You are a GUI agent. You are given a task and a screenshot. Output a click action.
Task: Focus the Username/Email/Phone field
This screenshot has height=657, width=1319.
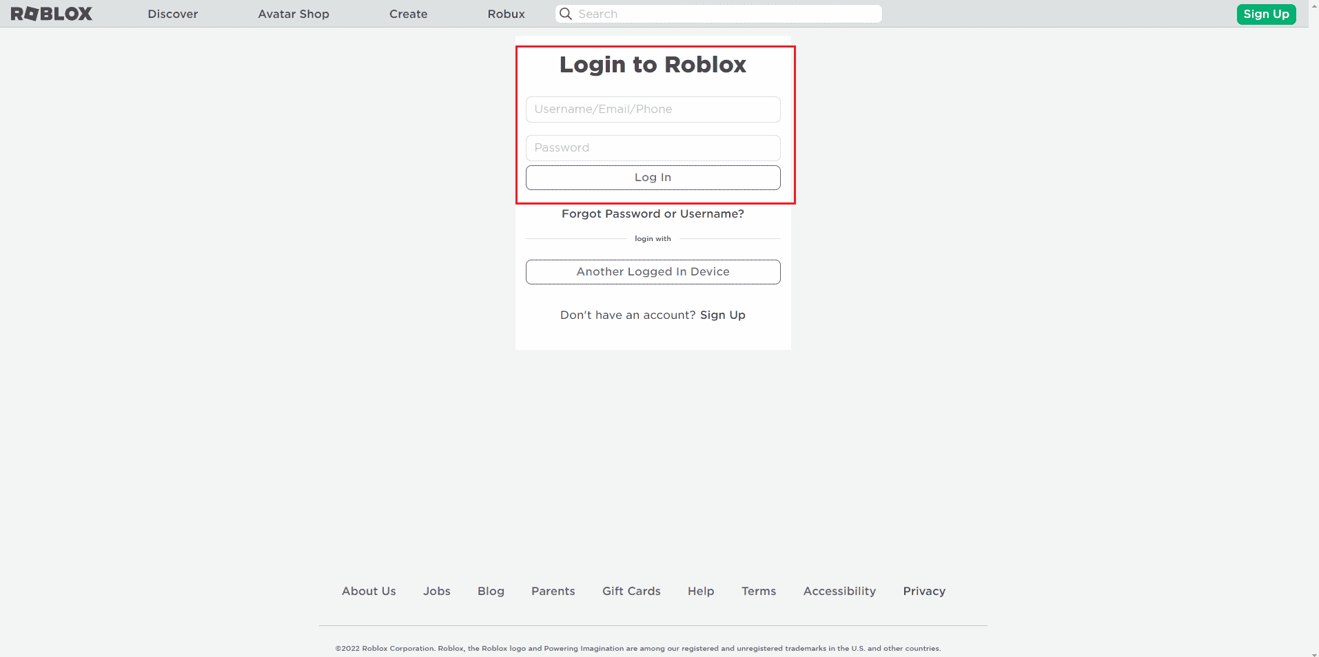click(x=653, y=109)
